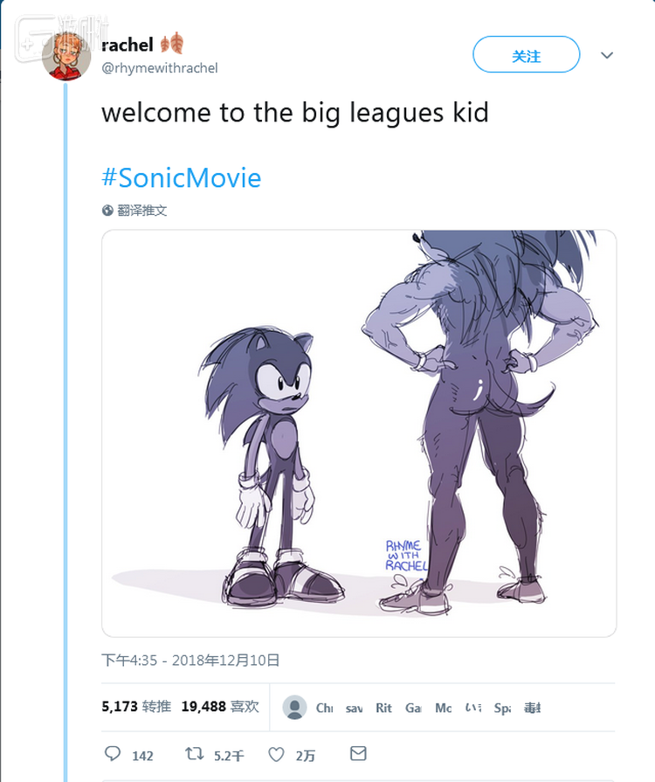Click the 'Rit' user in likers row
This screenshot has height=782, width=655.
(x=384, y=708)
